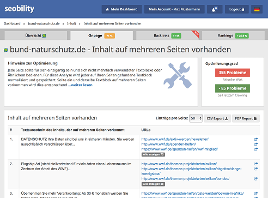This screenshot has width=268, height=198.
Task: Click 'Inhalt auf mehreren Seiten vorhanden' breadcrumb
Action: 112,23
